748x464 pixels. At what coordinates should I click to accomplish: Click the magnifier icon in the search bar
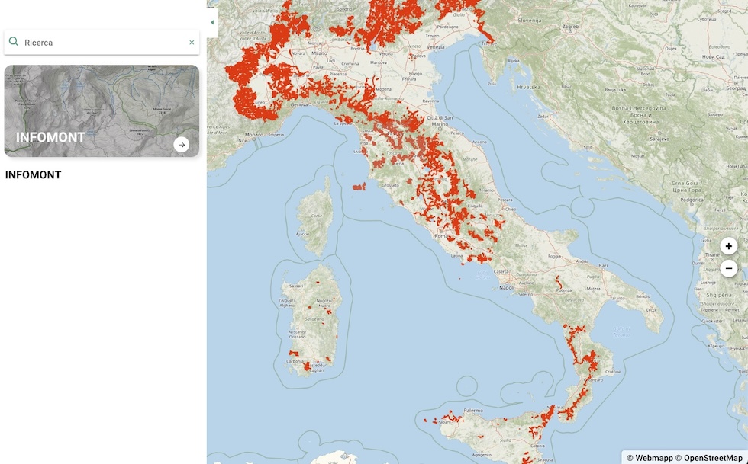[x=14, y=42]
